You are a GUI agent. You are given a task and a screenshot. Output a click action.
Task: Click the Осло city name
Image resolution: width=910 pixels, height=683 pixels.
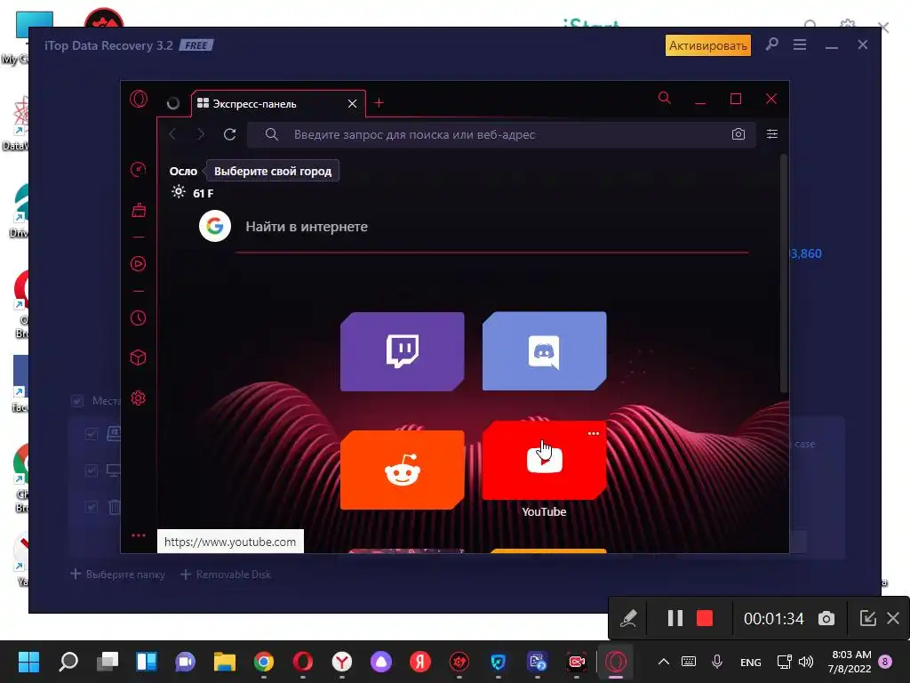(183, 172)
